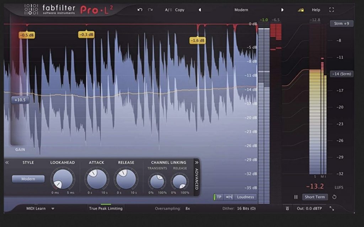The image size is (364, 227).
Task: Click the Out: 0.0 dBTP output level
Action: pyautogui.click(x=309, y=209)
